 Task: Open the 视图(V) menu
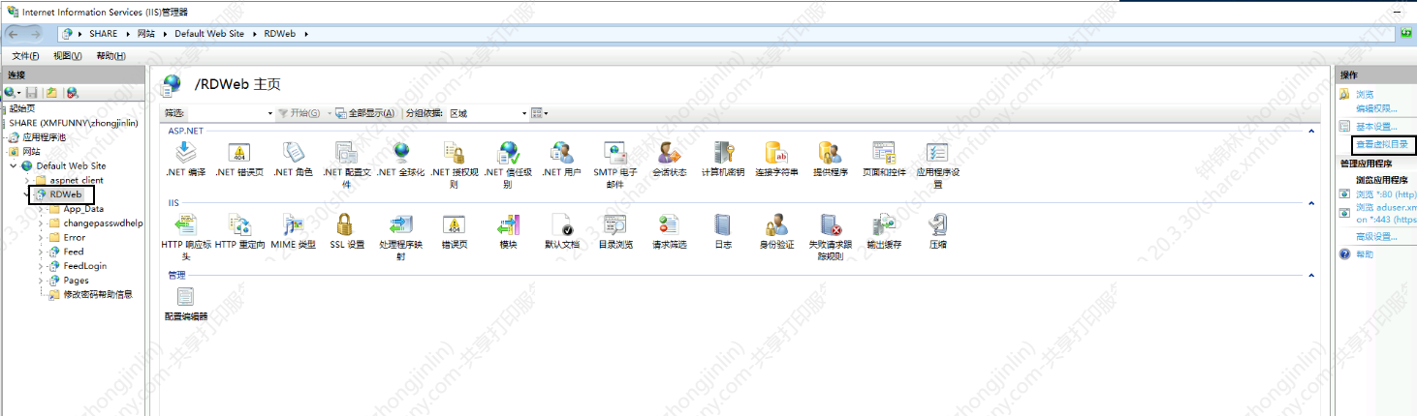tap(67, 56)
